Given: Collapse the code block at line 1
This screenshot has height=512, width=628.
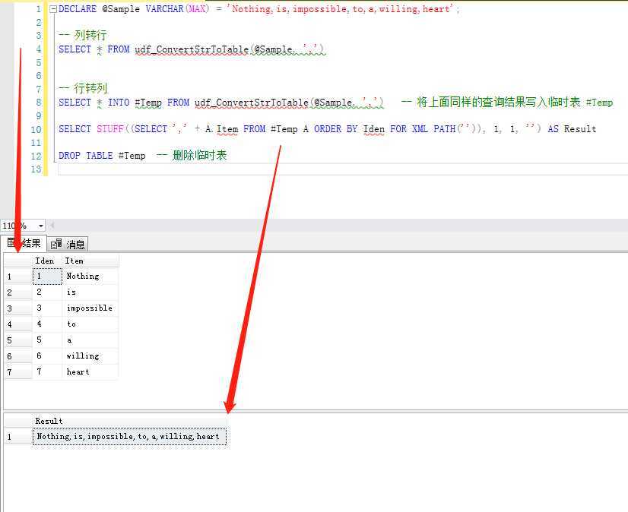Looking at the screenshot, I should (x=53, y=9).
